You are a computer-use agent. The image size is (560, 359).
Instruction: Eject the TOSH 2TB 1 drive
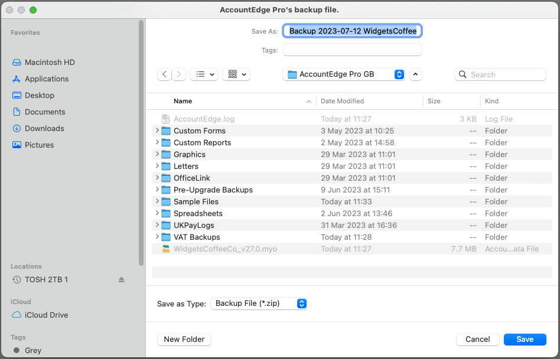click(122, 279)
